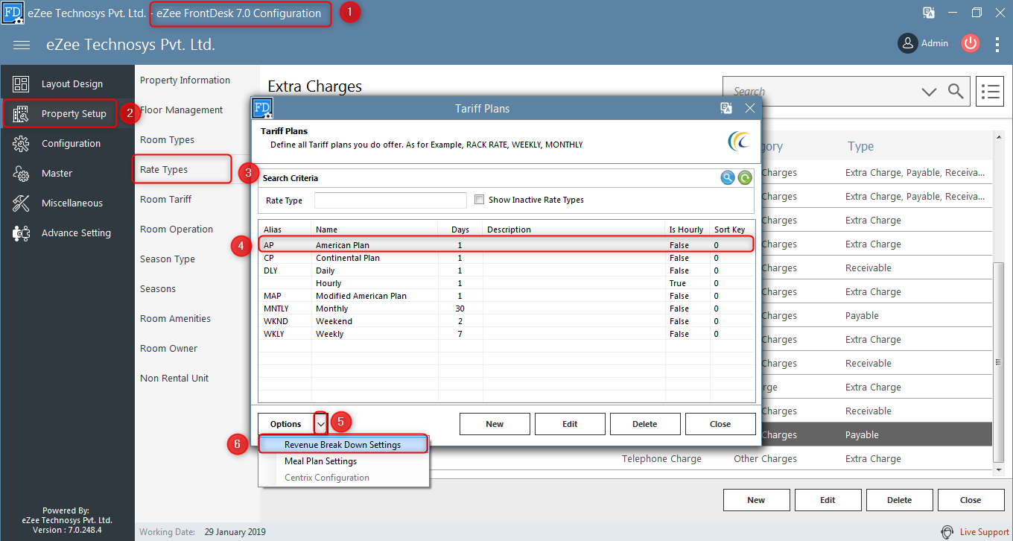Select the Hourly rate type row

pyautogui.click(x=506, y=283)
